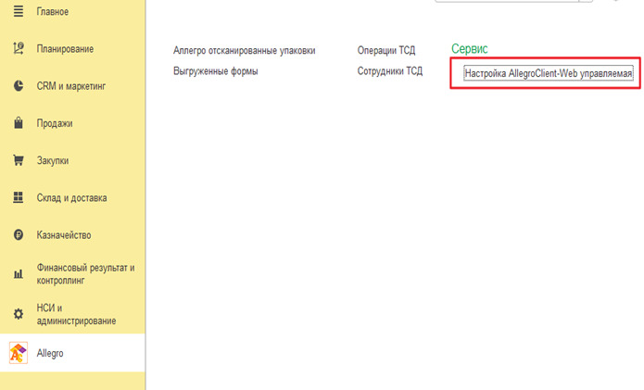Image resolution: width=644 pixels, height=390 pixels.
Task: Click the Финансовый результат chart icon
Action: click(19, 274)
